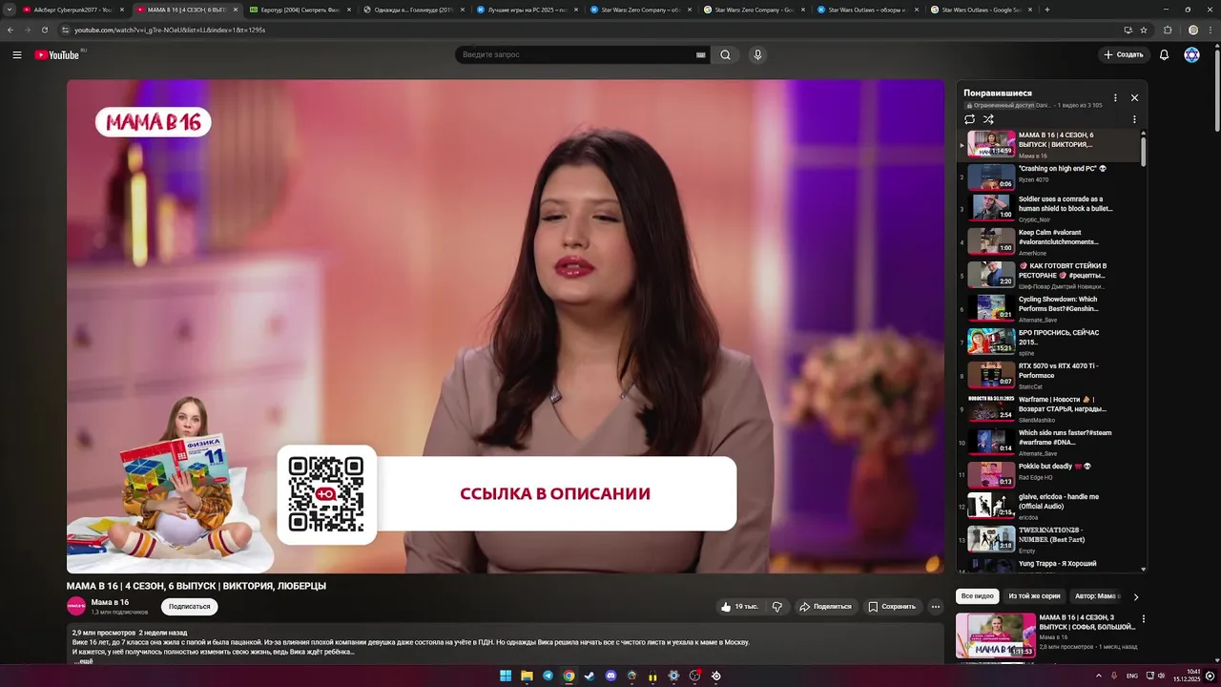Screen dimensions: 1221x687
Task: Like the video with thumbs-up button
Action: 739,607
